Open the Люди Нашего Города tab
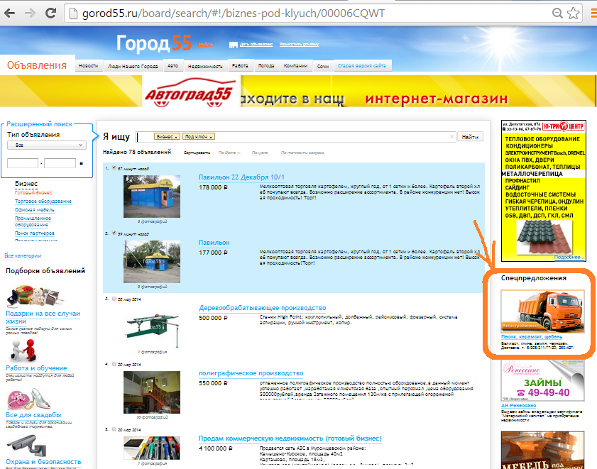The height and width of the screenshot is (469, 597). [x=133, y=66]
